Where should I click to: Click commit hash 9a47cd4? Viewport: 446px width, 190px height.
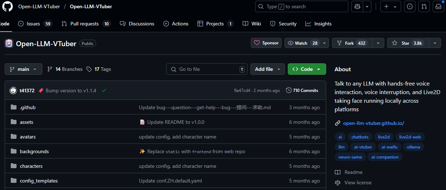pos(242,91)
